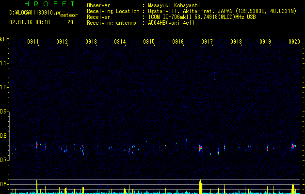Viewport: 305px width, 194px height.
Task: Click the HROFFT title text
Action: pyautogui.click(x=49, y=4)
